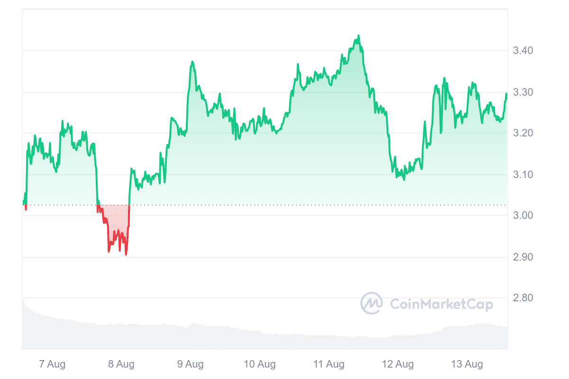Click the 3.30 price axis label
569x379 pixels.
(523, 92)
